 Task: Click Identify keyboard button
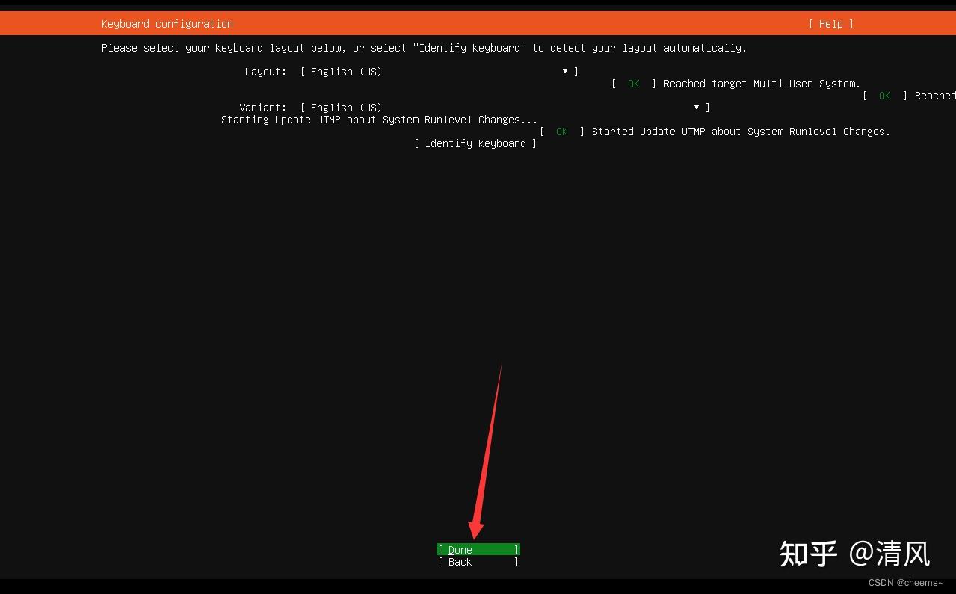point(475,143)
